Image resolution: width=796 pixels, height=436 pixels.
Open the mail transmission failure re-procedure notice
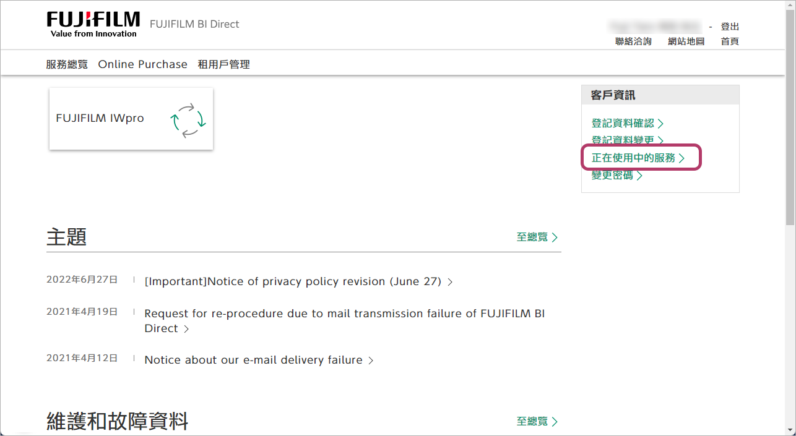pyautogui.click(x=344, y=314)
